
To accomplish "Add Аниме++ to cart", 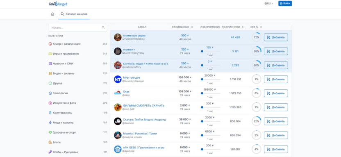I will point(276,51).
